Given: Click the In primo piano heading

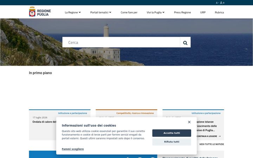Looking at the screenshot, I should pyautogui.click(x=40, y=73).
